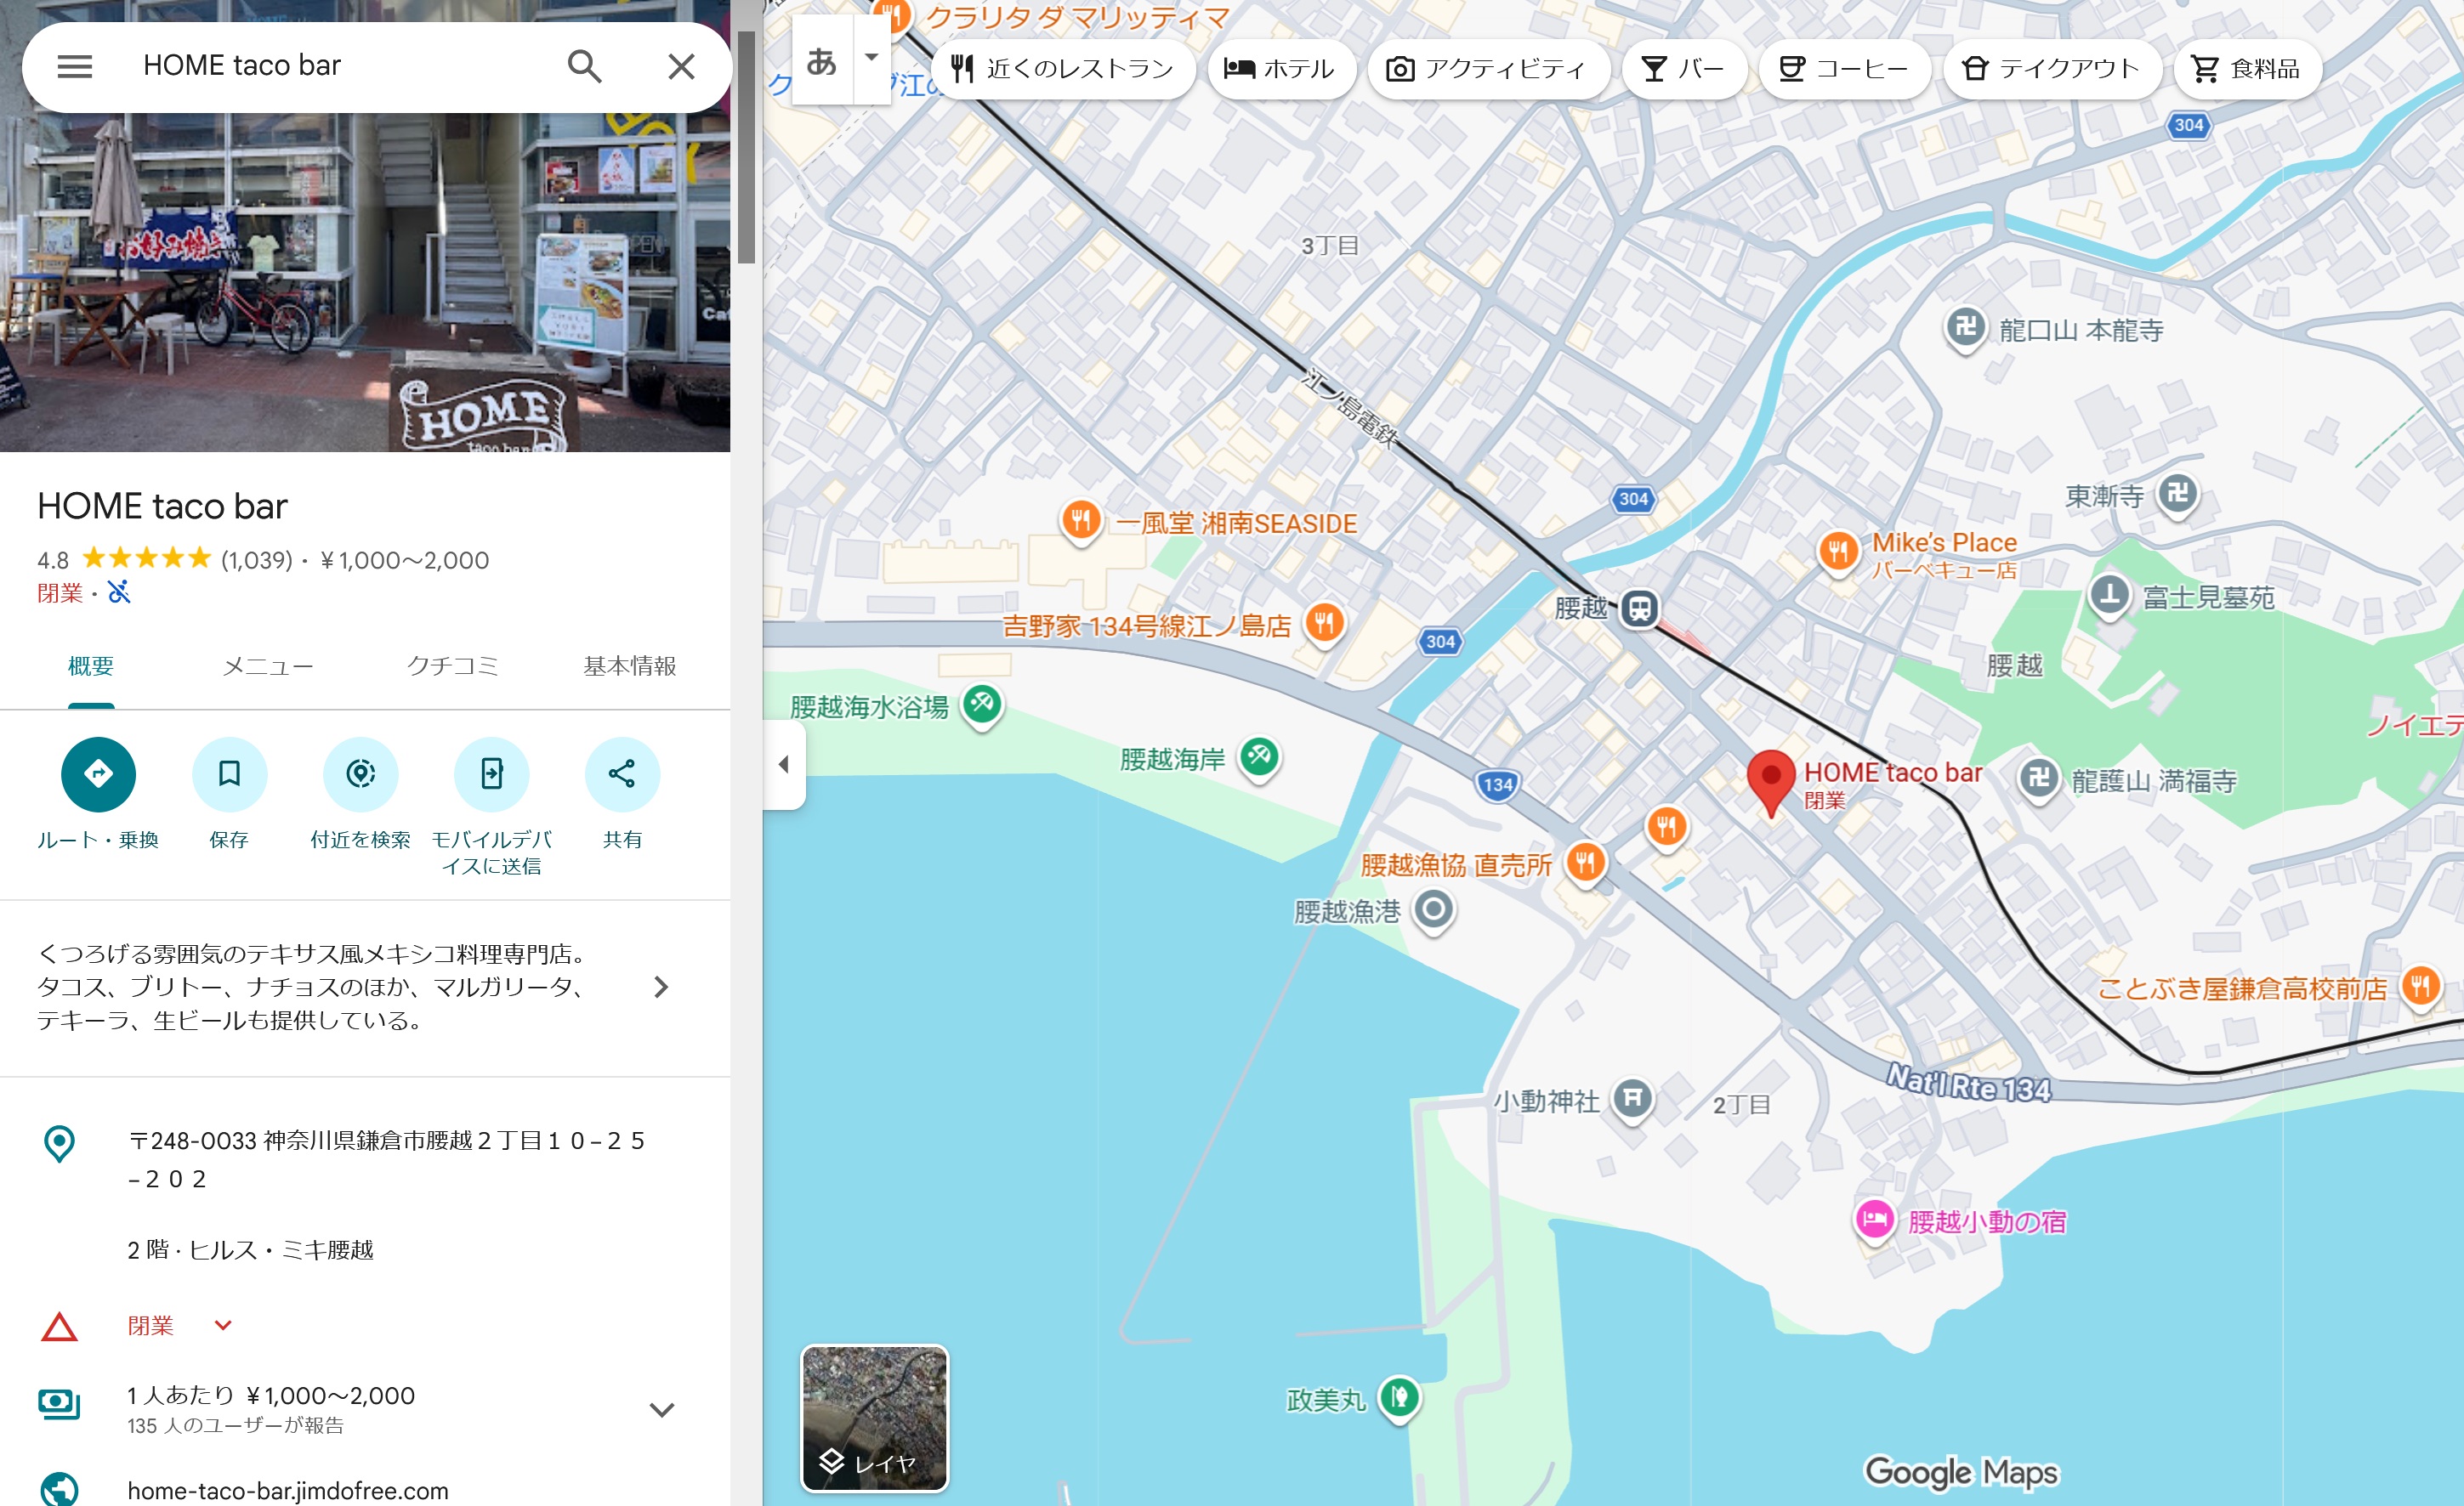The height and width of the screenshot is (1506, 2464).
Task: Click the 富士見墓苑 cemetery marker
Action: pyautogui.click(x=2109, y=597)
